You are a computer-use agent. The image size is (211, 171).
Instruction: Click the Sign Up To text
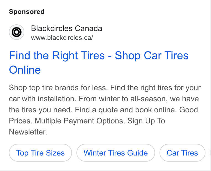point(146,121)
